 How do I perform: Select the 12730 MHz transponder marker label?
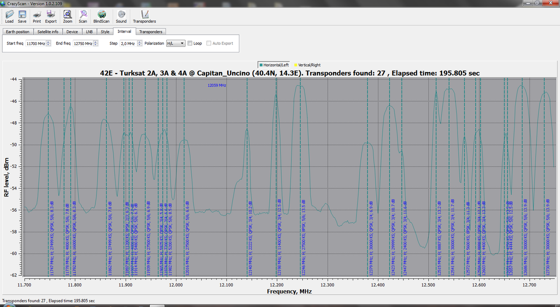coord(547,237)
